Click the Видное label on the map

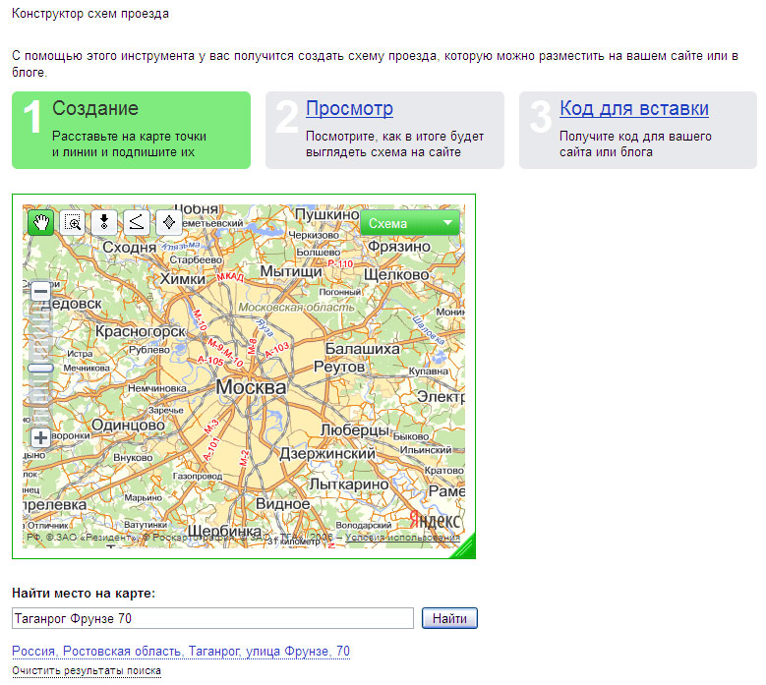tap(283, 503)
